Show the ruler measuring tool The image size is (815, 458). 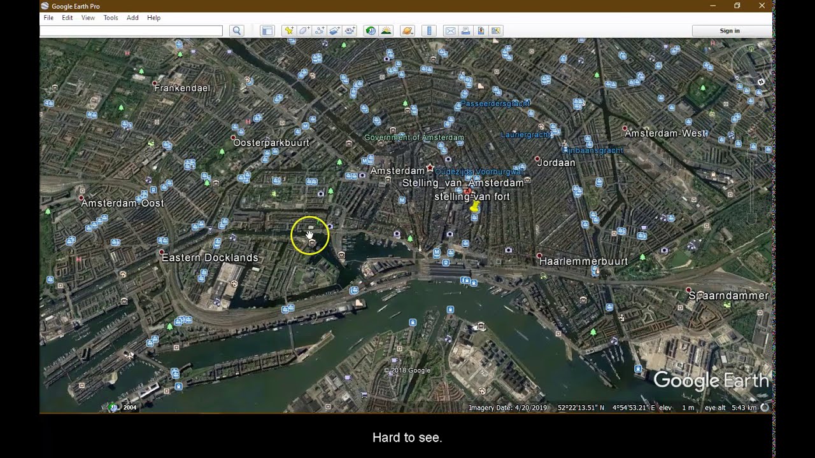coord(429,31)
